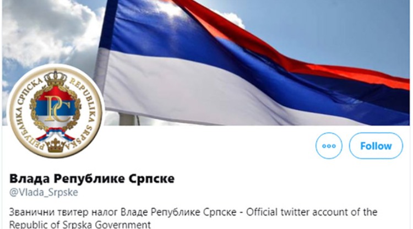
Task: Click the 'Official twitter account of the' text
Action: [x=312, y=212]
